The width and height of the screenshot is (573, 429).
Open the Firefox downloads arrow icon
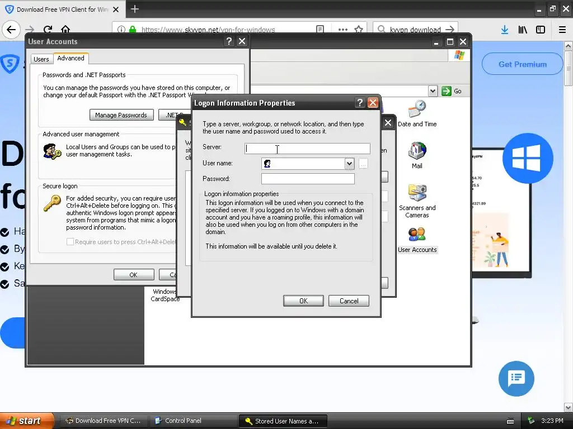(x=505, y=30)
